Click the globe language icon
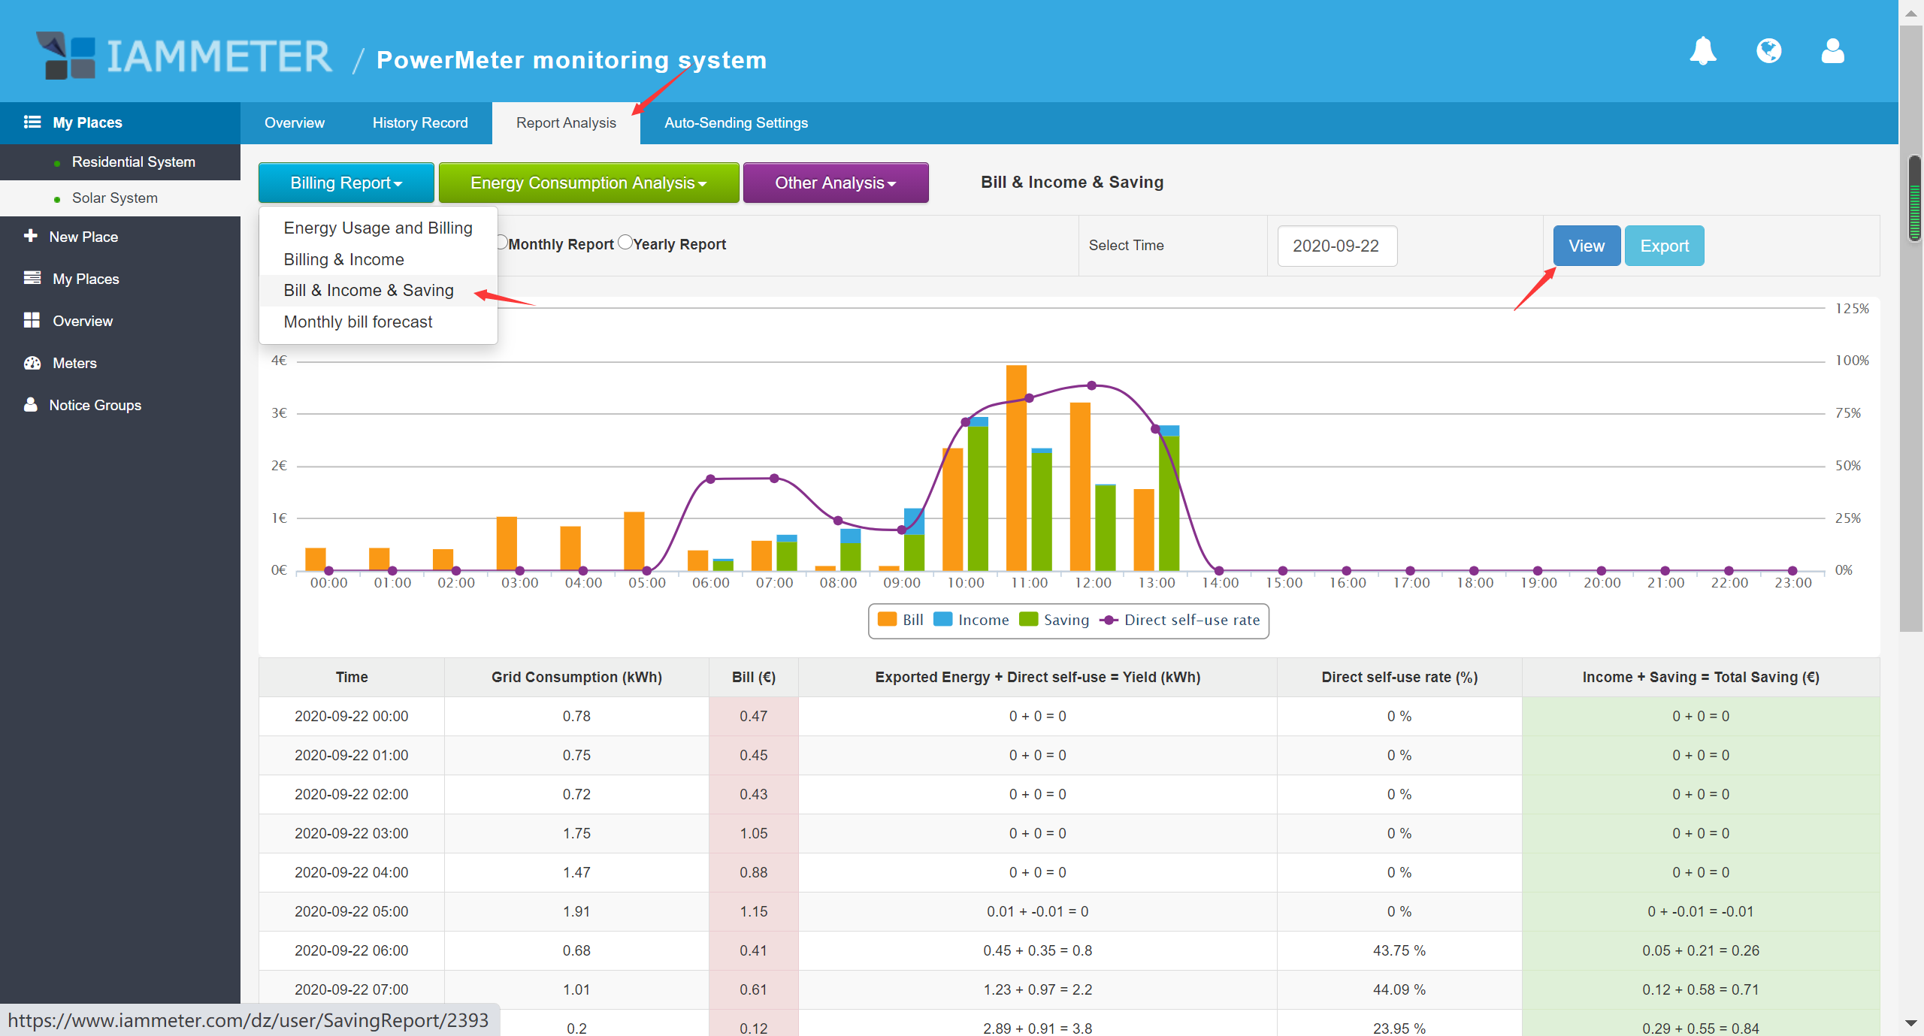Image resolution: width=1924 pixels, height=1036 pixels. point(1768,51)
